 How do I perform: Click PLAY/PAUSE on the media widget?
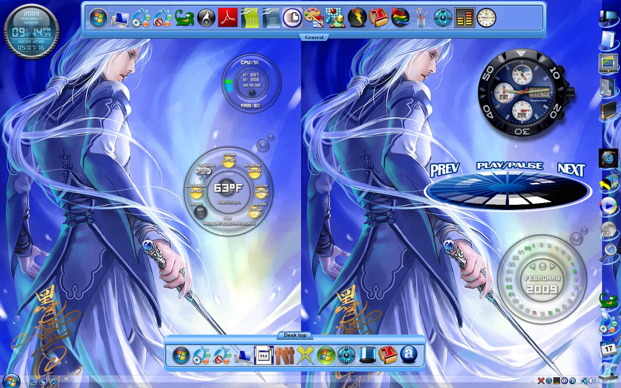point(509,166)
